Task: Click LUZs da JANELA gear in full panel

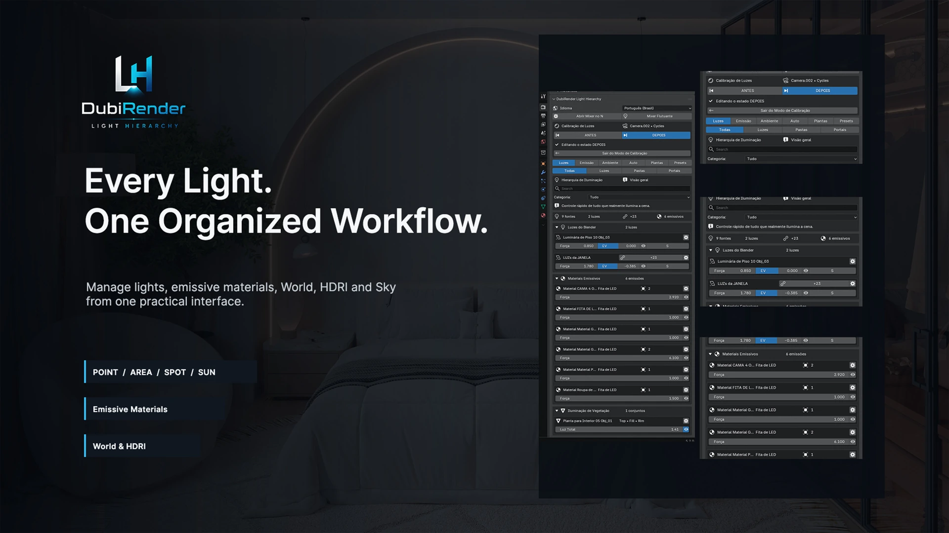Action: [x=686, y=258]
